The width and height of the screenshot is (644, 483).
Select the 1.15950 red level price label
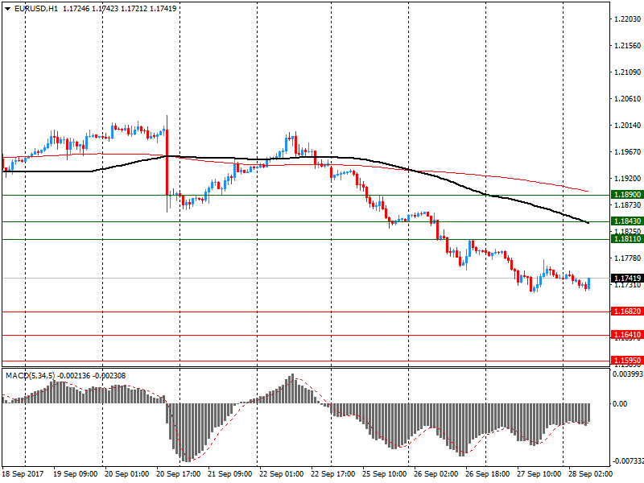627,360
